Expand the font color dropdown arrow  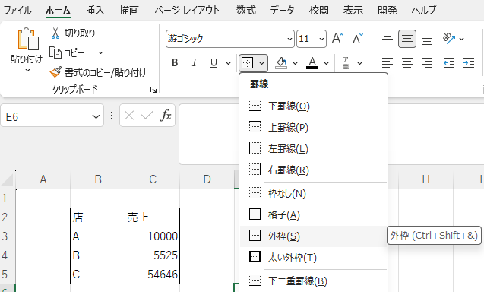point(326,63)
